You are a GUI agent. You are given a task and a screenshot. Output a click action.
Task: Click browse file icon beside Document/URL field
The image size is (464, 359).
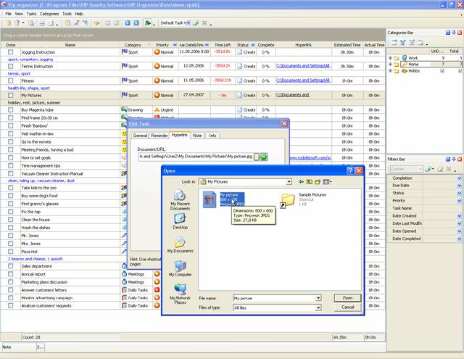pyautogui.click(x=254, y=157)
